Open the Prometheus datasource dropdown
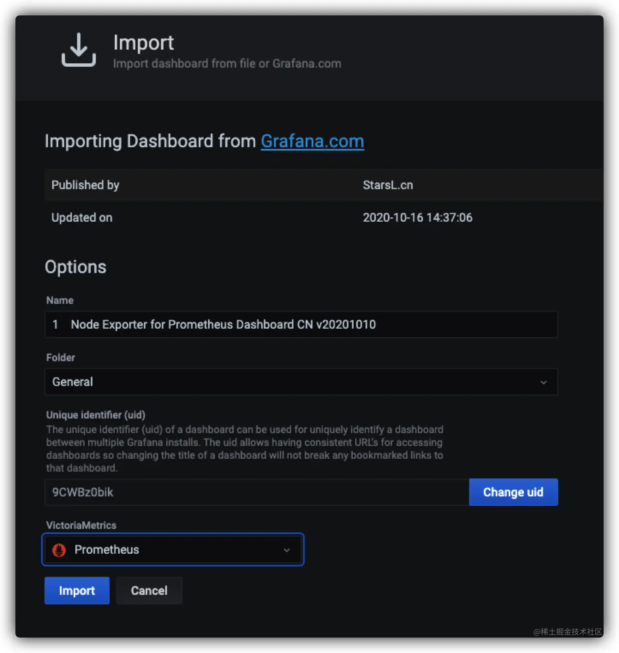 pos(173,550)
